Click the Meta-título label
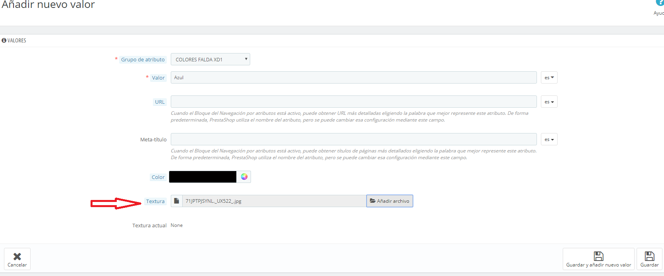 coord(153,140)
